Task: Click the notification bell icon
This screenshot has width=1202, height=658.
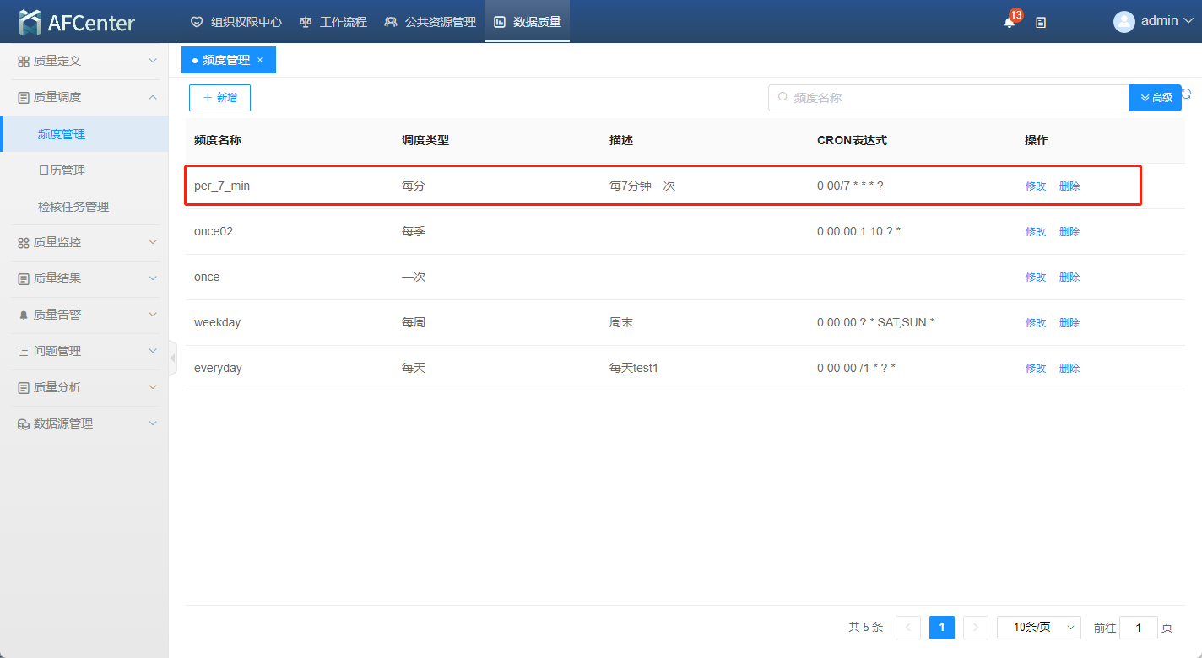Action: tap(1010, 22)
